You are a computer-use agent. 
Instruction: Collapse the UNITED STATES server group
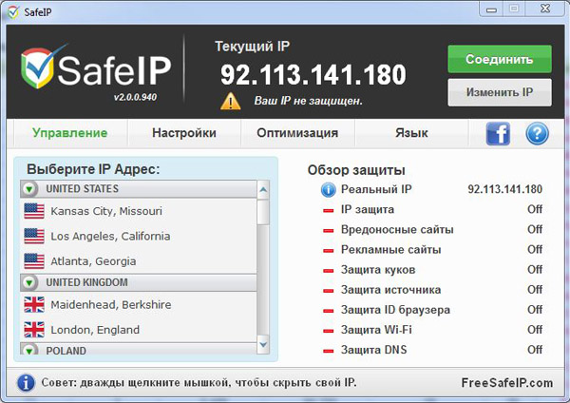click(x=29, y=189)
